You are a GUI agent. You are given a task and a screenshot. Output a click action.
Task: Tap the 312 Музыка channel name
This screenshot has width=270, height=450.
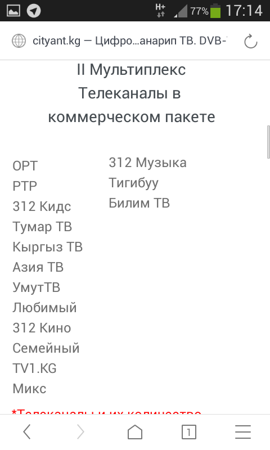click(x=147, y=163)
